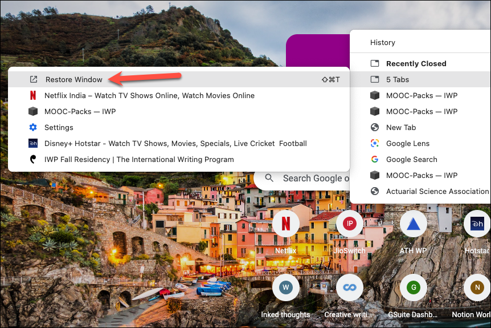
Task: Open the Notion Worl shortcut
Action: point(472,296)
